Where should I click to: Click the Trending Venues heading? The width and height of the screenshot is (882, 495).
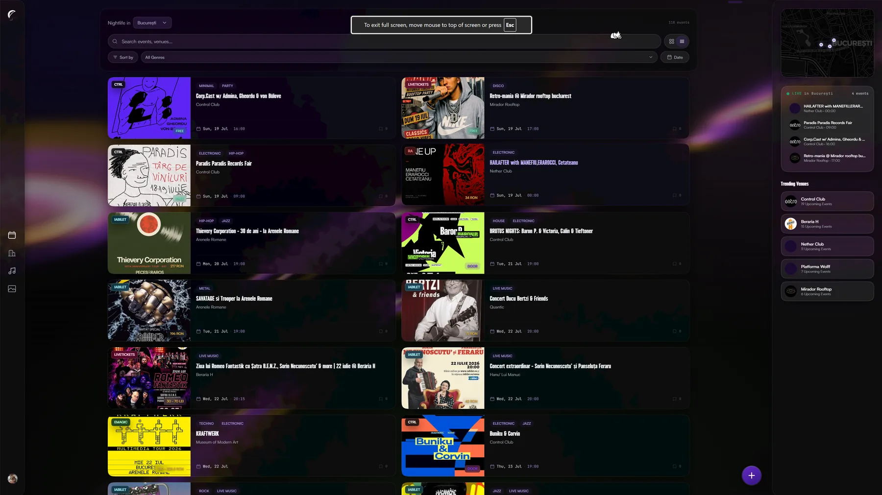[x=794, y=184]
